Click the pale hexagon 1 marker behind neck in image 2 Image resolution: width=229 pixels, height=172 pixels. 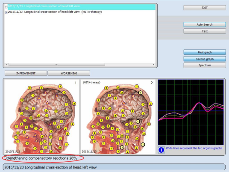[x=143, y=145]
